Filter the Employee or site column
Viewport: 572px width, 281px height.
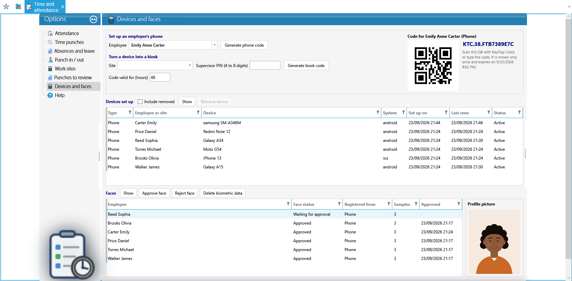(198, 113)
